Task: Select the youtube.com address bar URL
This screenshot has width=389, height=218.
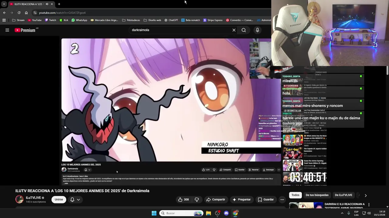Action: 62,13
